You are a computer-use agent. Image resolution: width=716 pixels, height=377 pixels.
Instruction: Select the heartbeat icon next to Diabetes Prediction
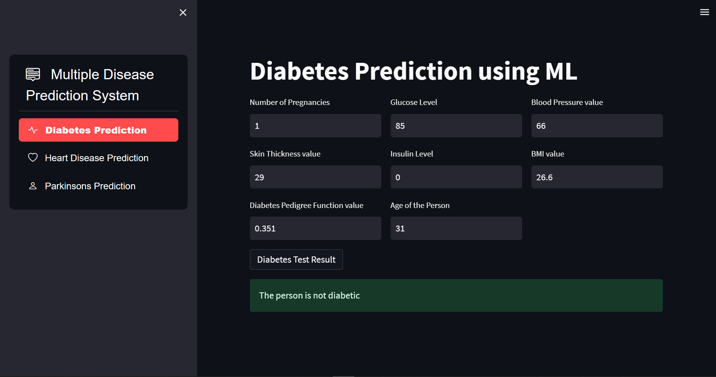32,130
